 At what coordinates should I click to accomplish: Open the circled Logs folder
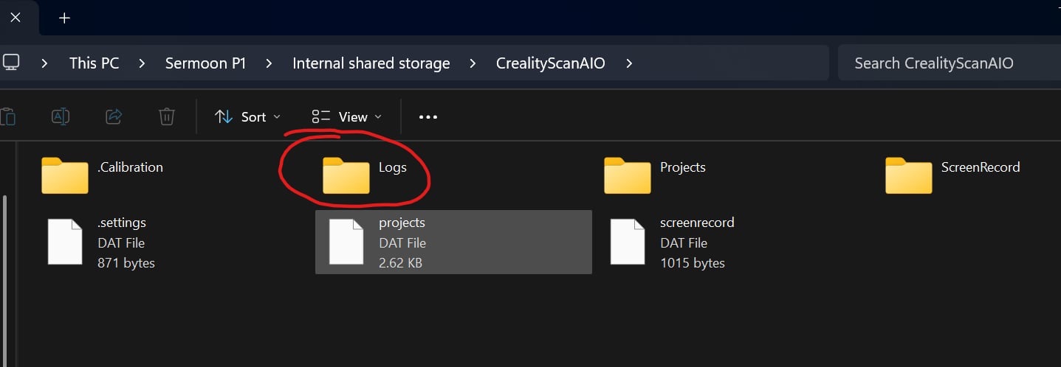[346, 175]
